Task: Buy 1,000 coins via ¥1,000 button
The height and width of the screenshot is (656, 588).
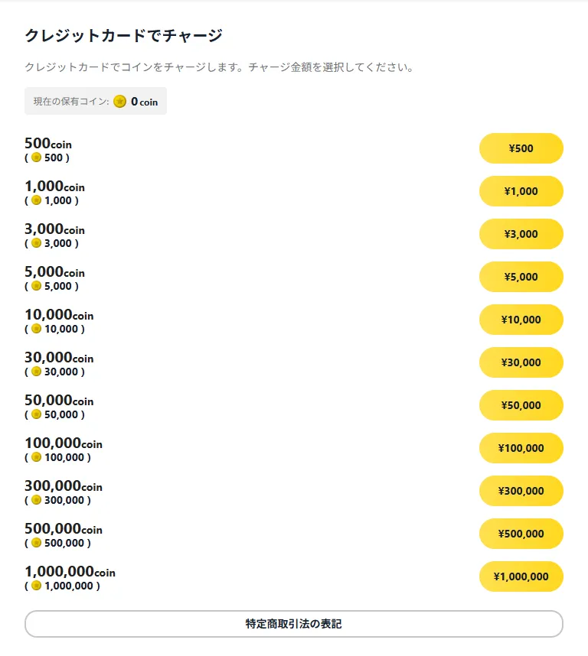Action: click(x=521, y=191)
